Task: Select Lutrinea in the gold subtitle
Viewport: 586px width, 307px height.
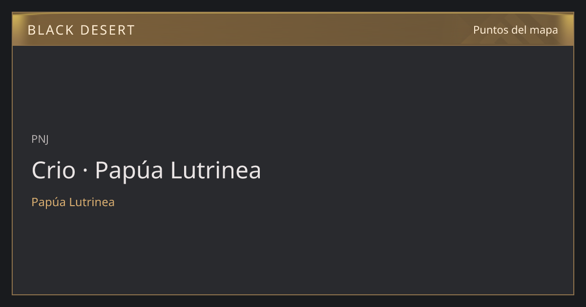Action: coord(92,202)
